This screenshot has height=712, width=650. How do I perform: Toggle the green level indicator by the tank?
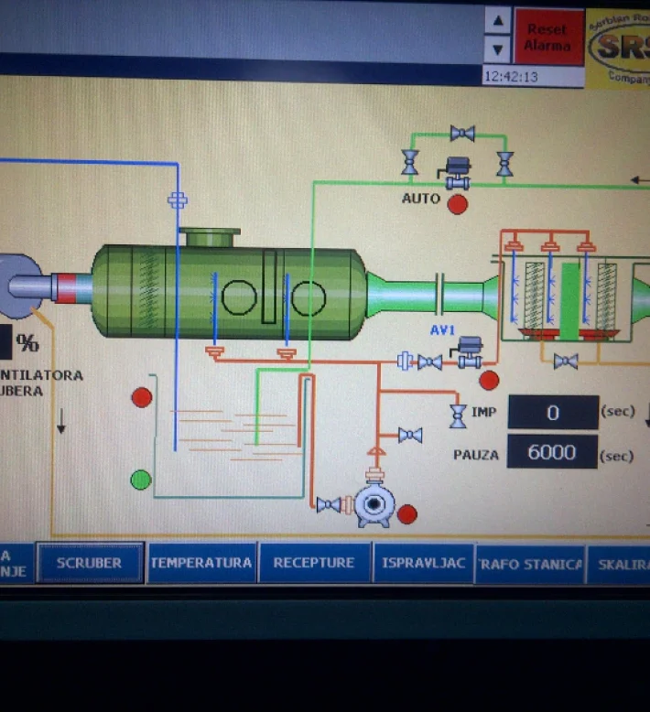pos(141,479)
